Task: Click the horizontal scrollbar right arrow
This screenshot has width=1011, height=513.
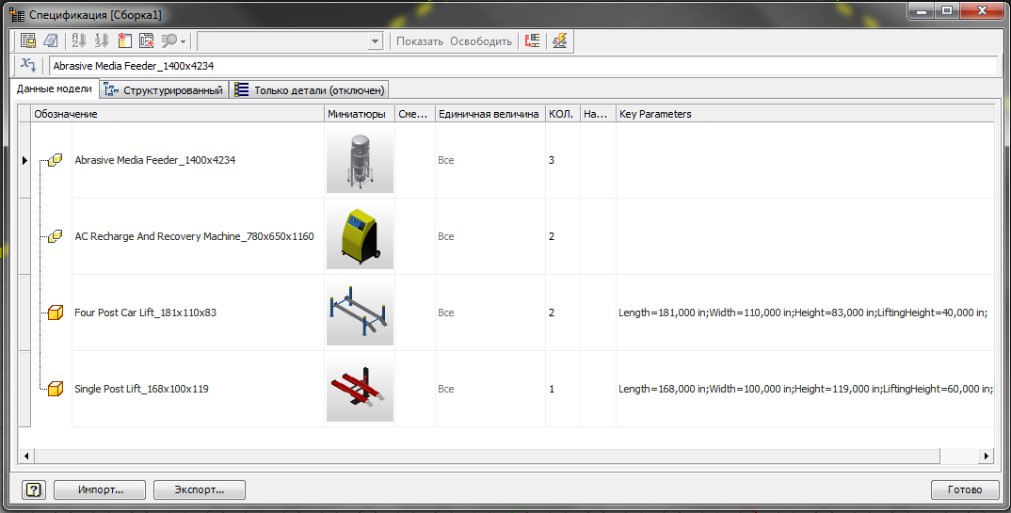Action: [x=986, y=456]
